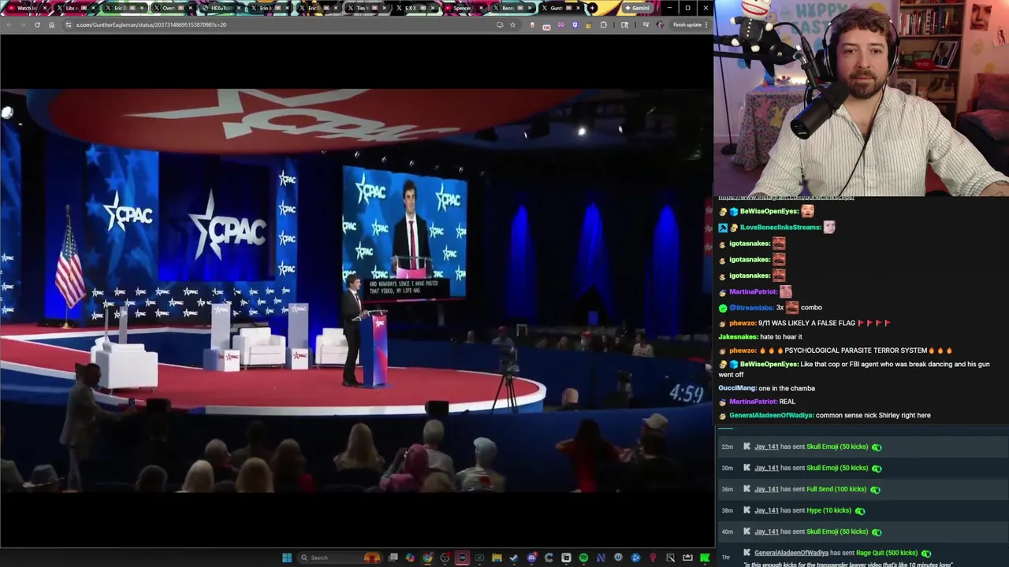
Task: Click the browser forward arrow
Action: click(22, 24)
